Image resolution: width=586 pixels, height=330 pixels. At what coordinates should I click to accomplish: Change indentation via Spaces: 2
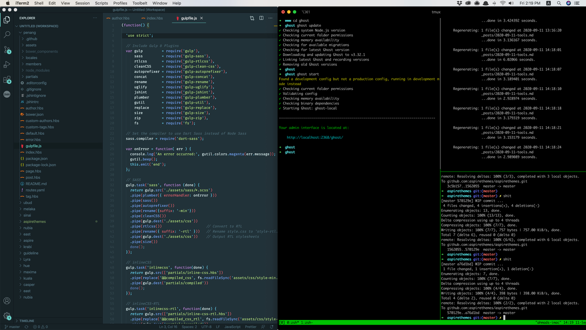(x=189, y=327)
